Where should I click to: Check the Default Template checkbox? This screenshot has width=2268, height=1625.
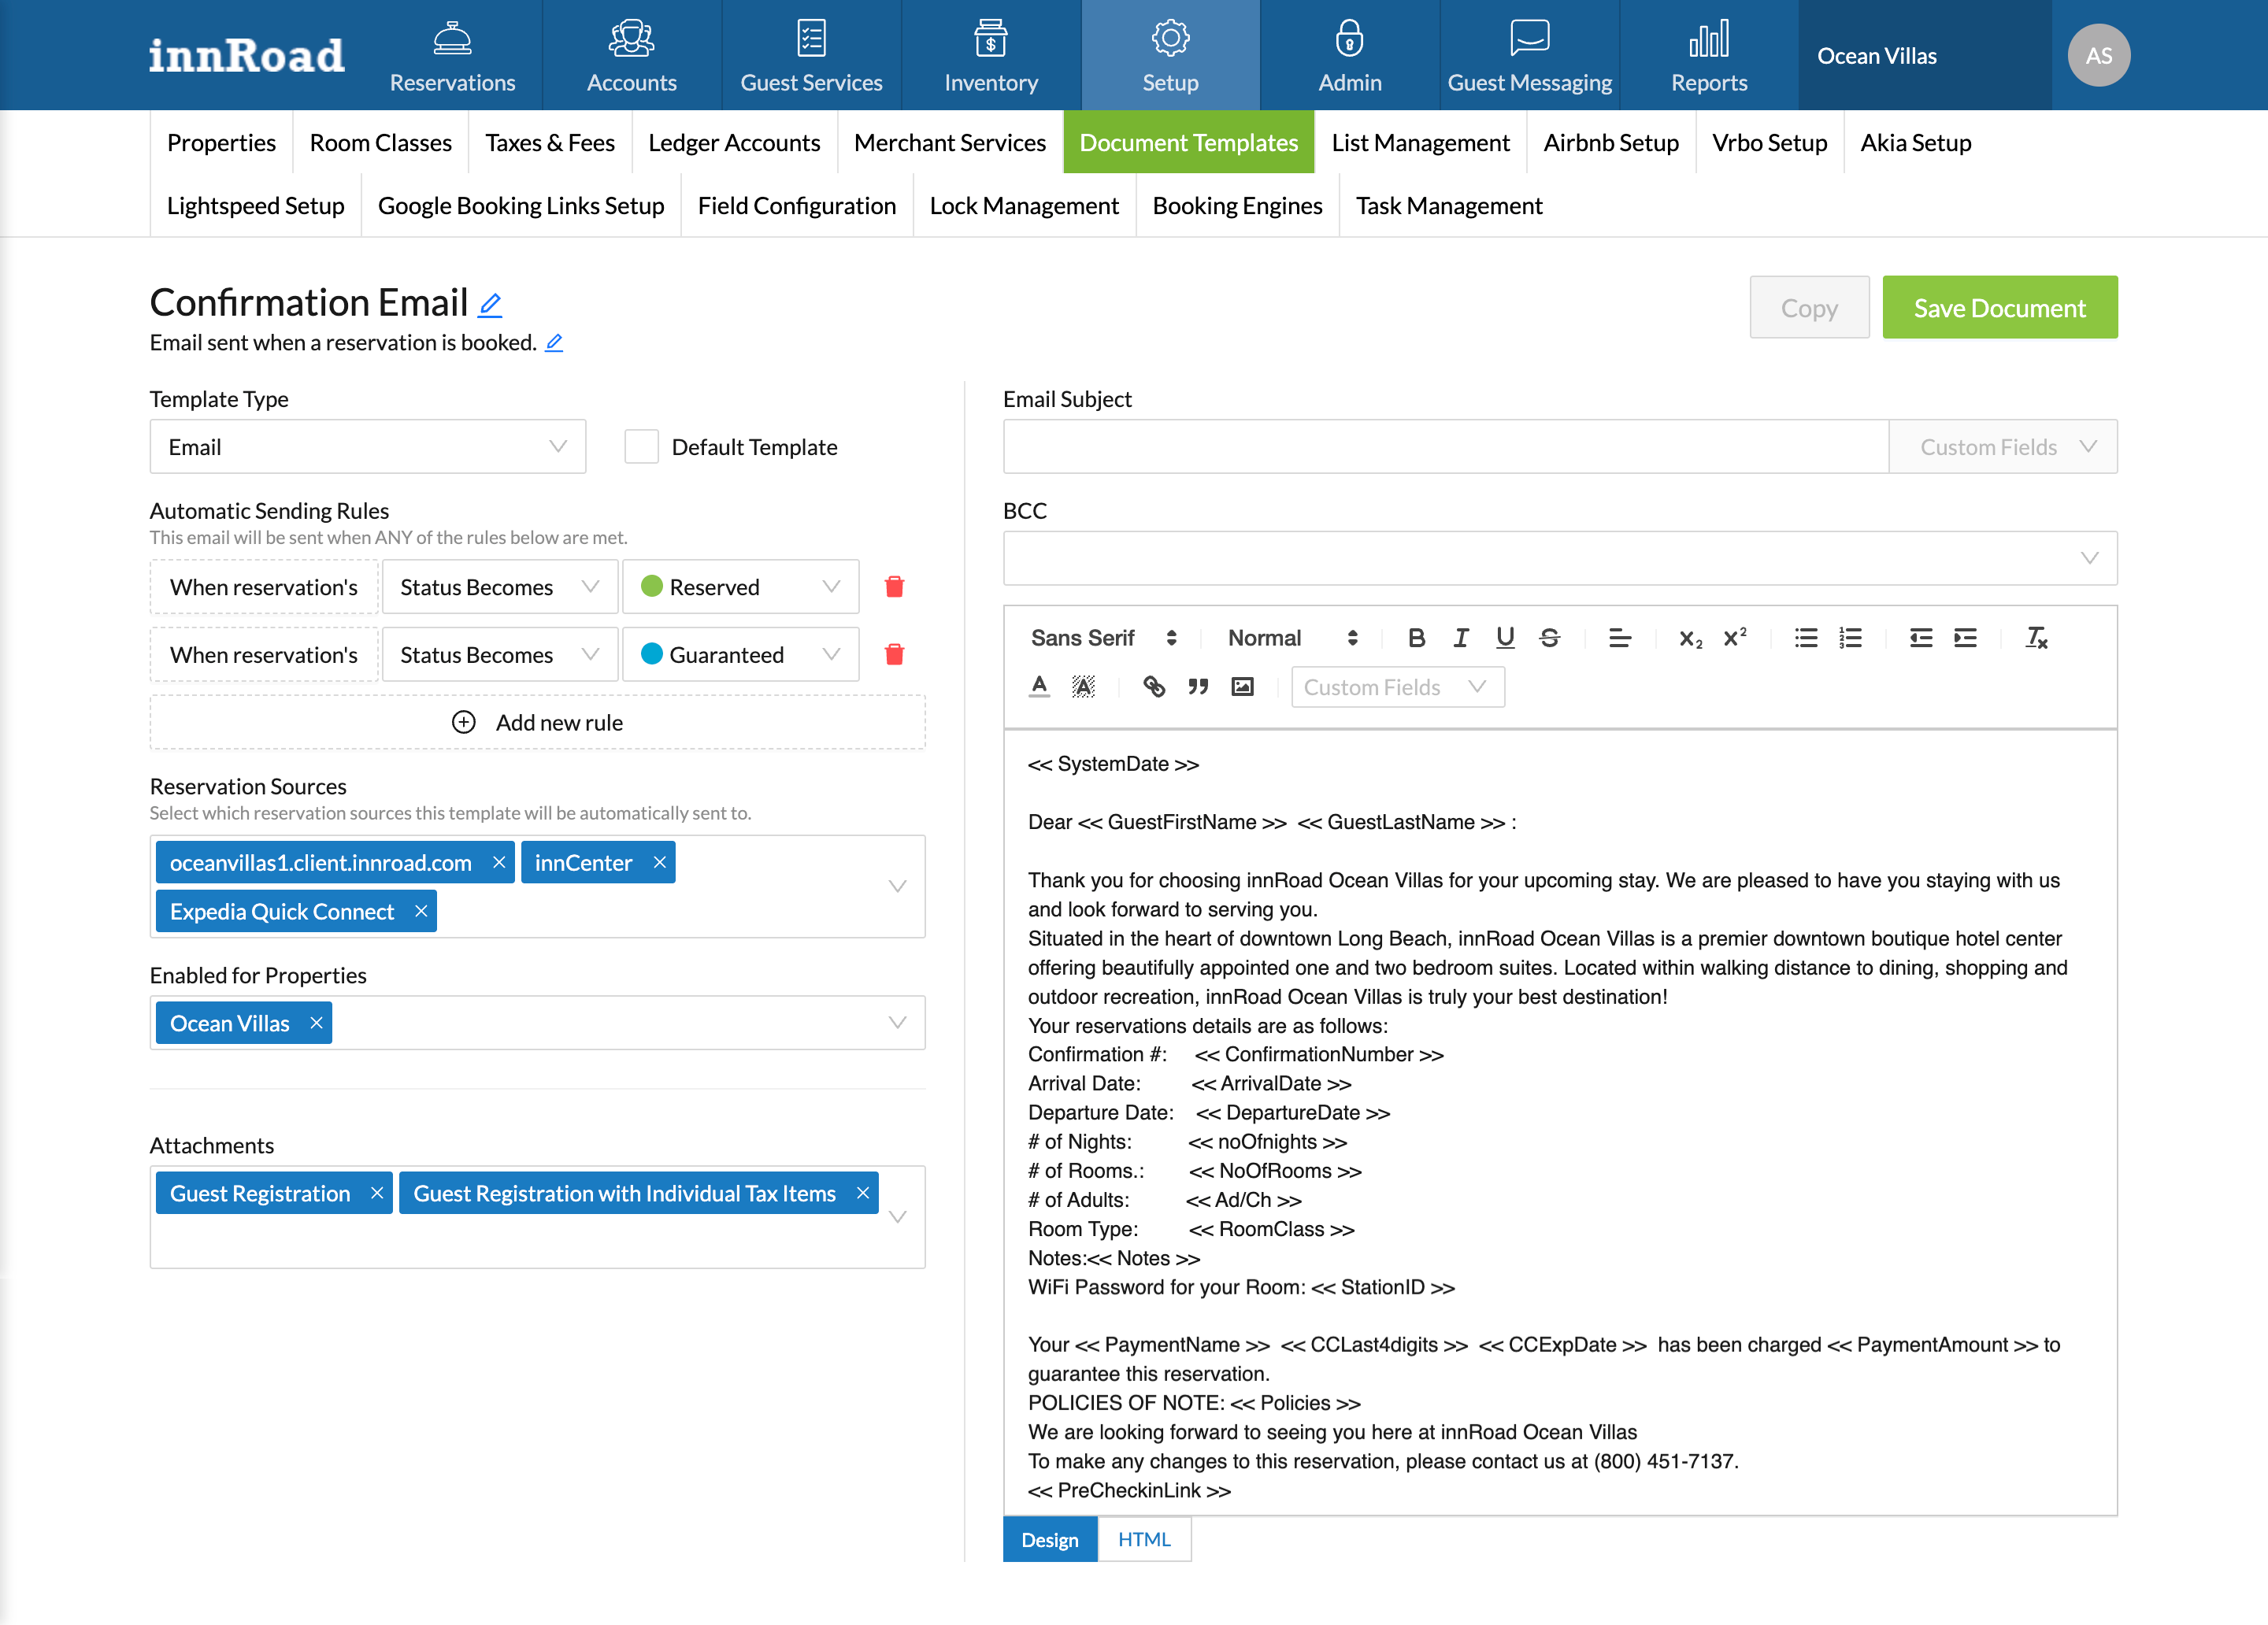tap(641, 447)
